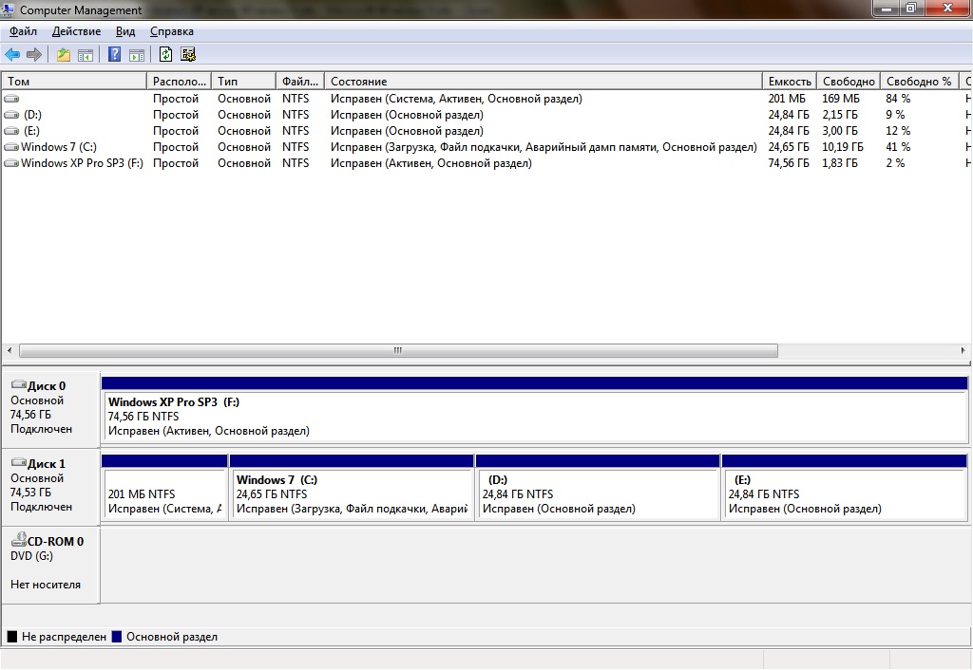The width and height of the screenshot is (973, 670).
Task: Click the black Не распределен legend swatch
Action: pyautogui.click(x=11, y=637)
